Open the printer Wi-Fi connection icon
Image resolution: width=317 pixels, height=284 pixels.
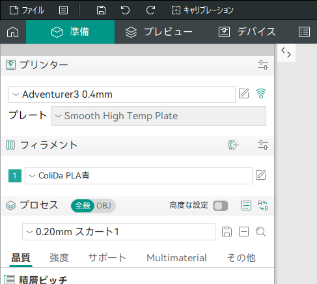(x=261, y=94)
